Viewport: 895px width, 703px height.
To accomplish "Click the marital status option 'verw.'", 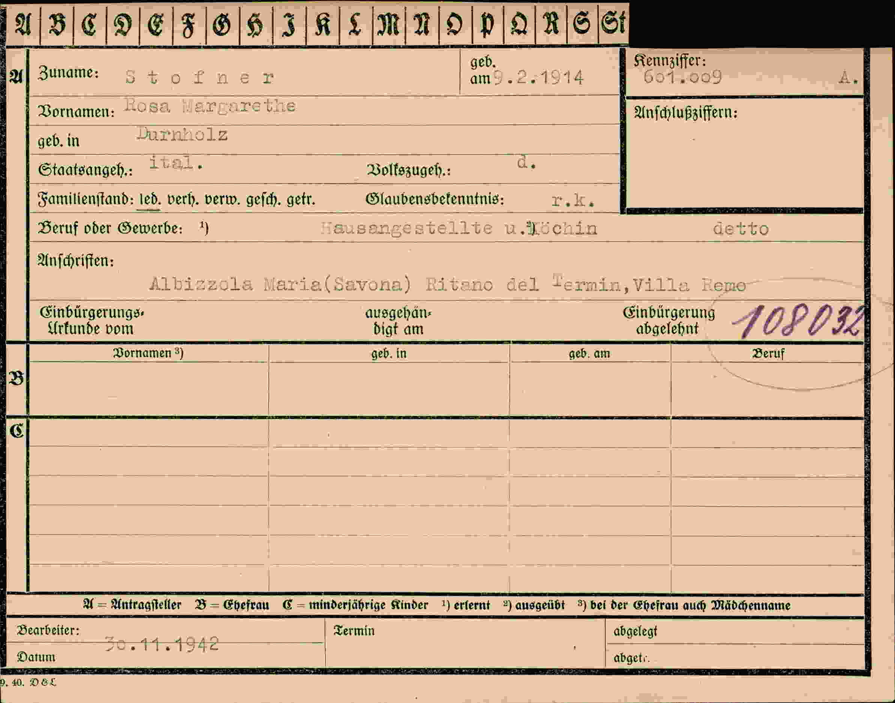I will (222, 200).
